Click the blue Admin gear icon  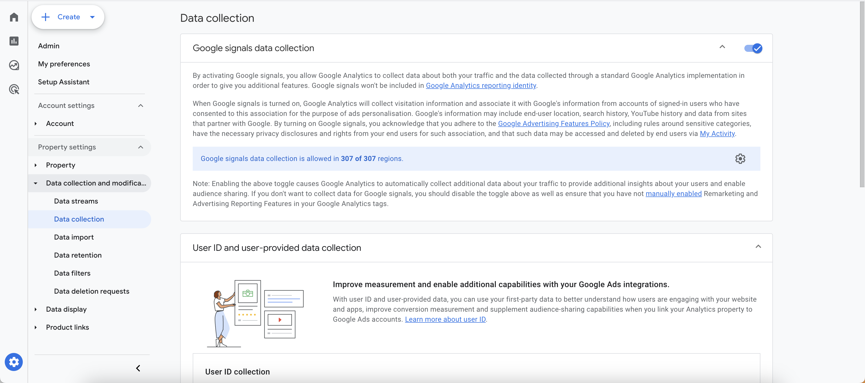point(14,362)
